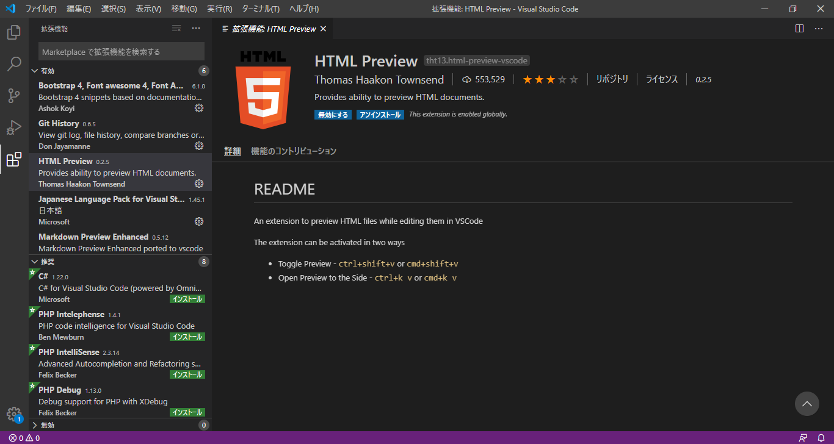Open the 編集(E) menu
The image size is (834, 444).
point(79,9)
